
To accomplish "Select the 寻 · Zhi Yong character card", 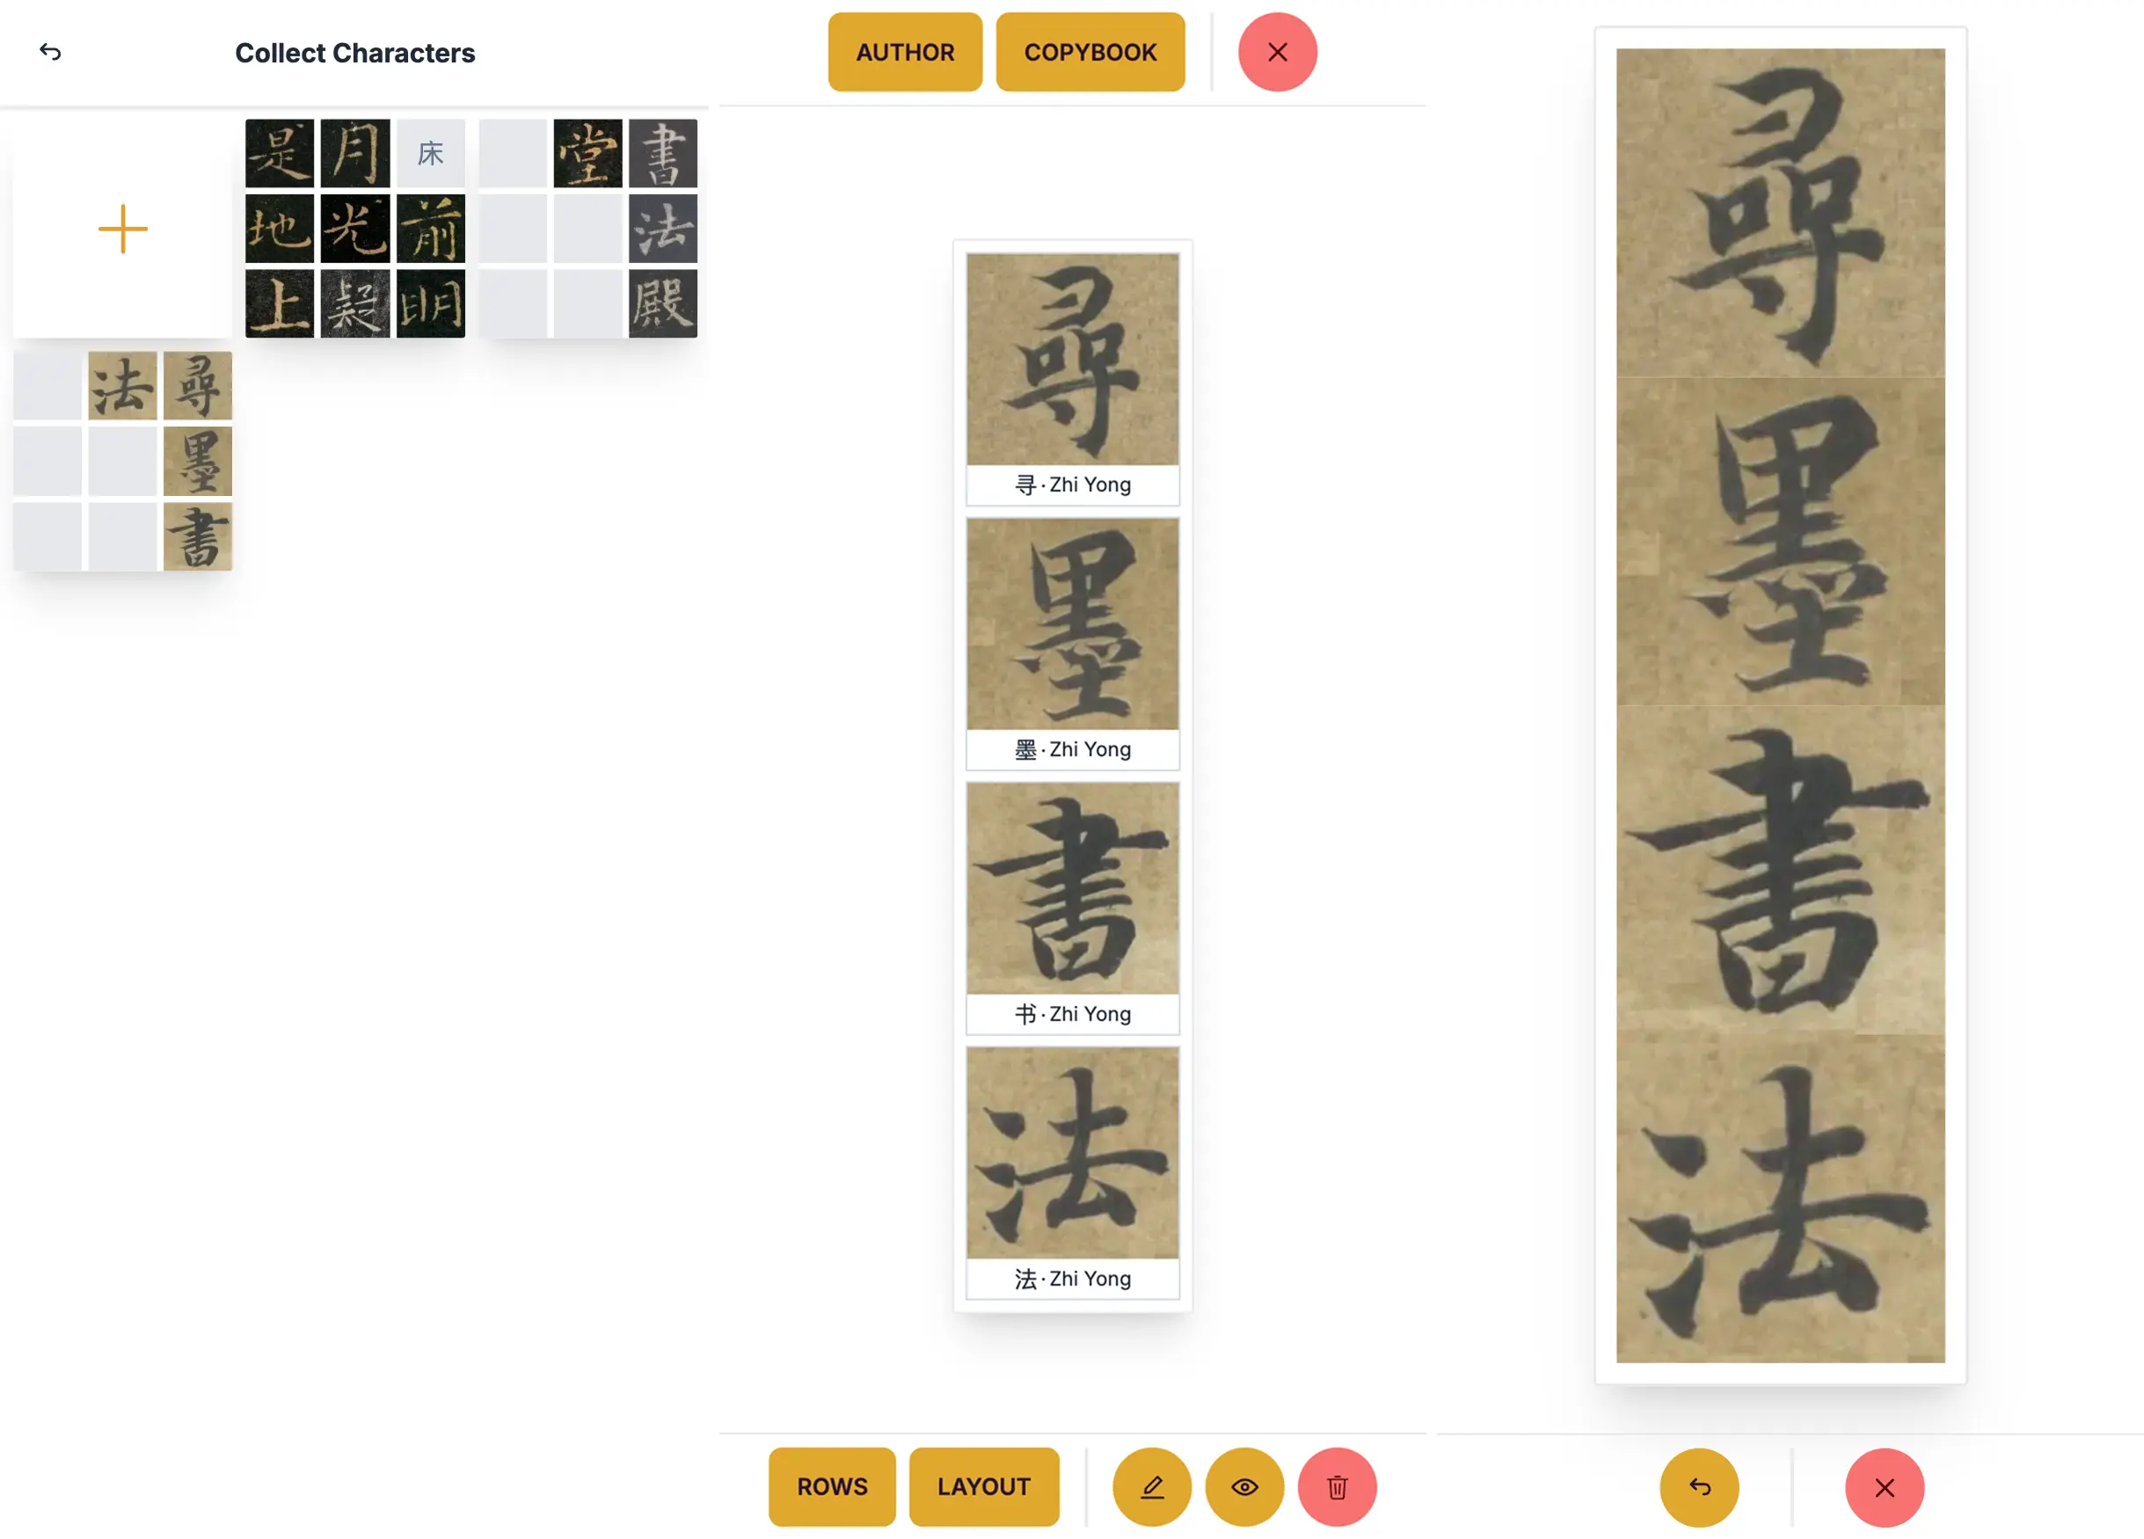I will [1072, 378].
